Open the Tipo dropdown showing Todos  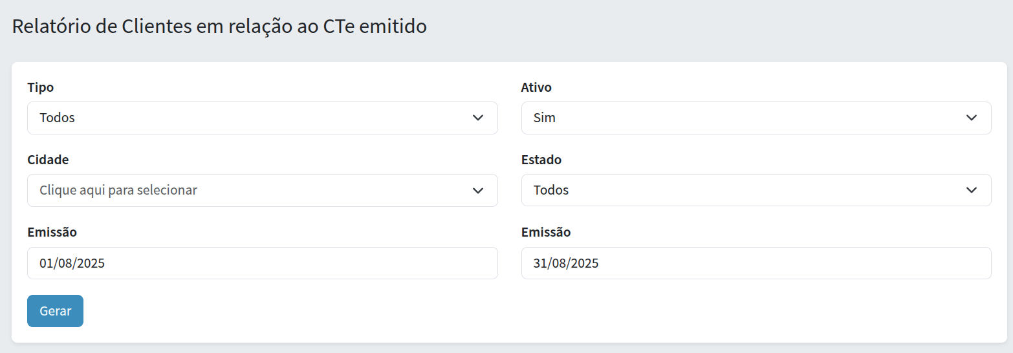pos(262,118)
